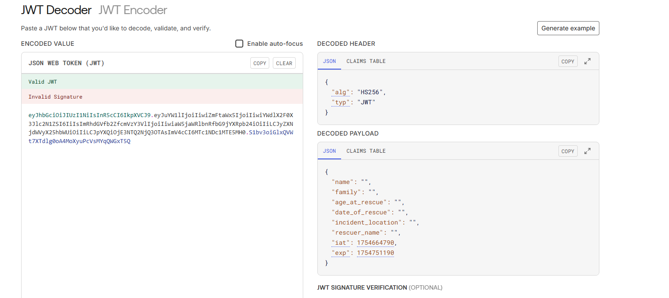Click the "alg" claim key in header

pos(341,92)
